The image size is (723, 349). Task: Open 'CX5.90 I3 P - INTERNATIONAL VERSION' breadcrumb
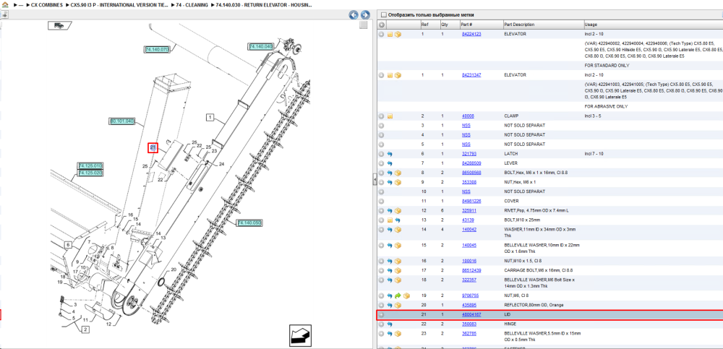point(119,4)
